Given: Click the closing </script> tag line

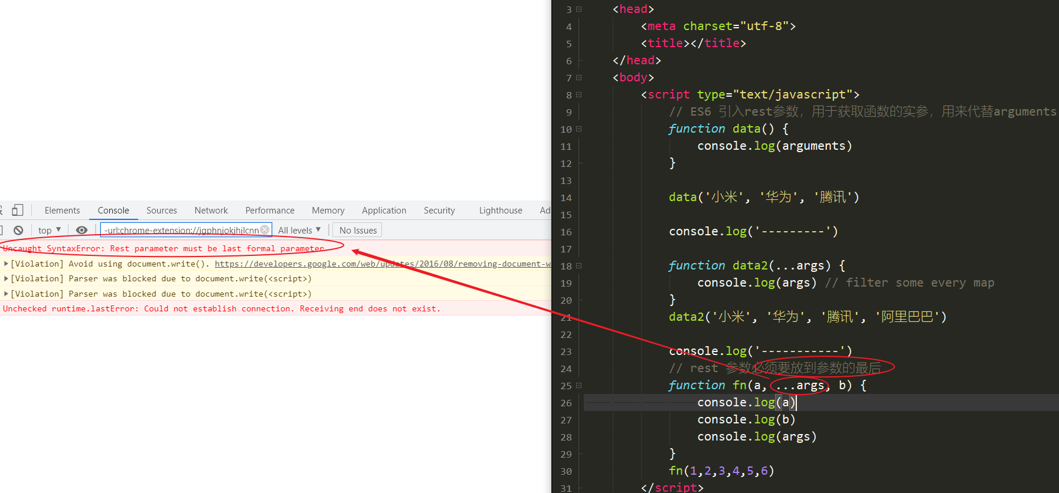Looking at the screenshot, I should tap(672, 487).
